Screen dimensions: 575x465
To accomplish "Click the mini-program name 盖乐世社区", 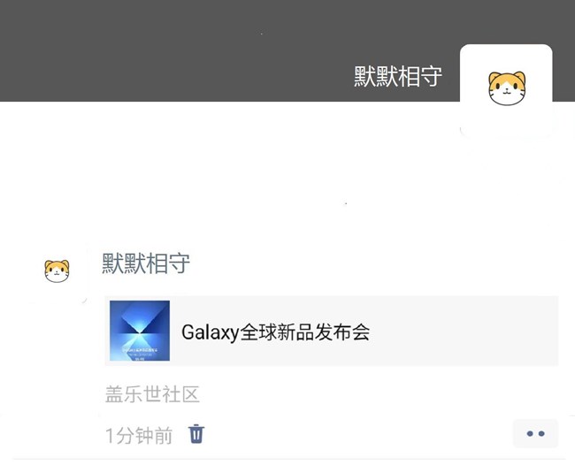I will click(x=152, y=394).
